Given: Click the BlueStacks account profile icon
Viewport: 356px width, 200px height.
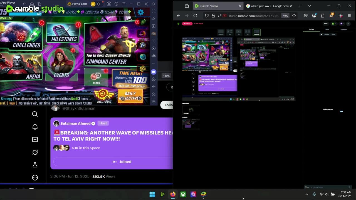Looking at the screenshot, I should 109,4.
